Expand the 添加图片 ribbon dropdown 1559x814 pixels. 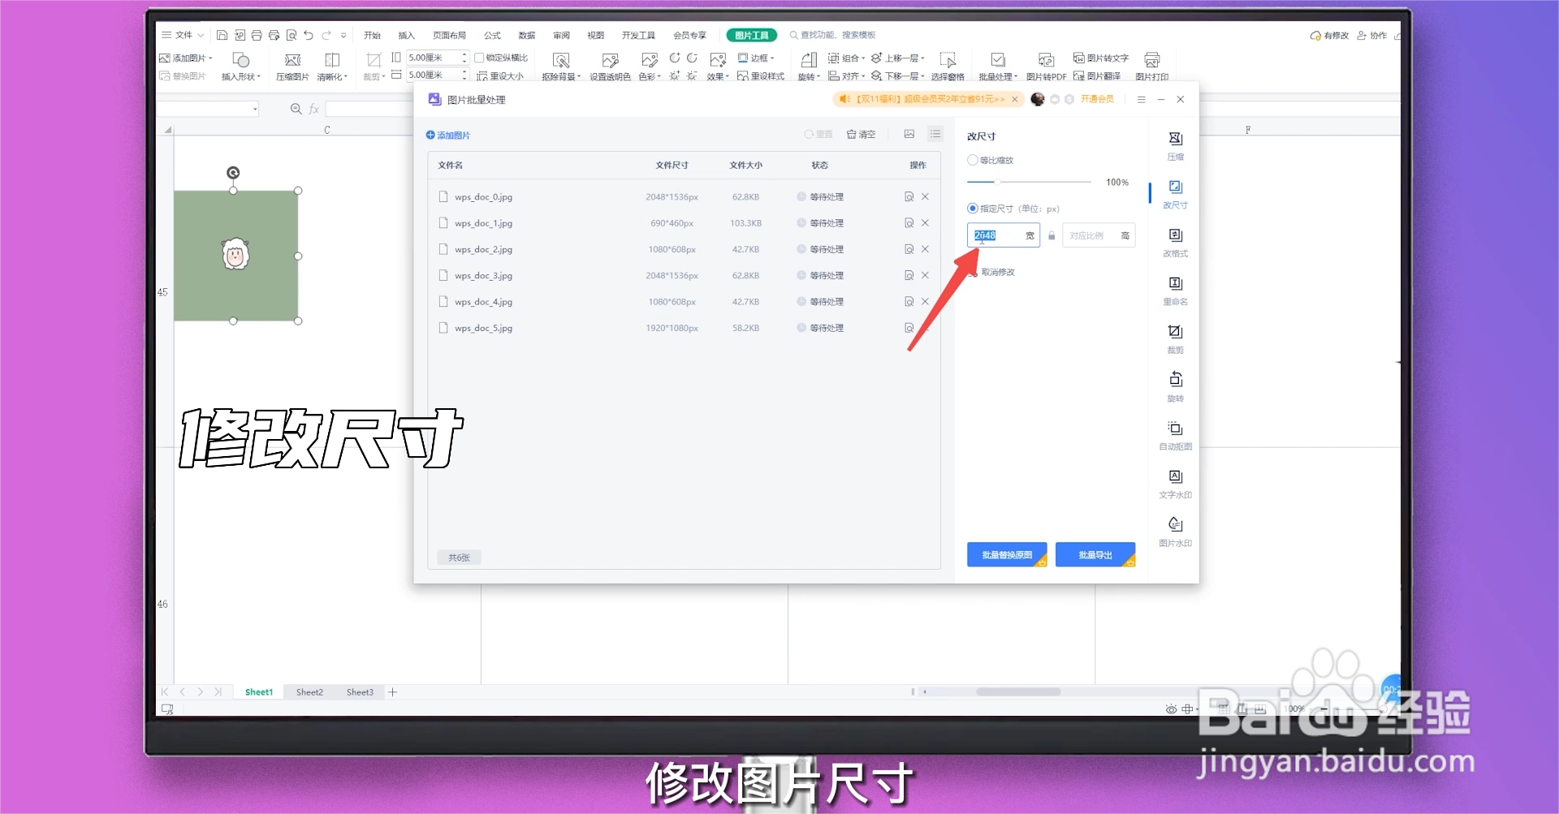pyautogui.click(x=210, y=58)
